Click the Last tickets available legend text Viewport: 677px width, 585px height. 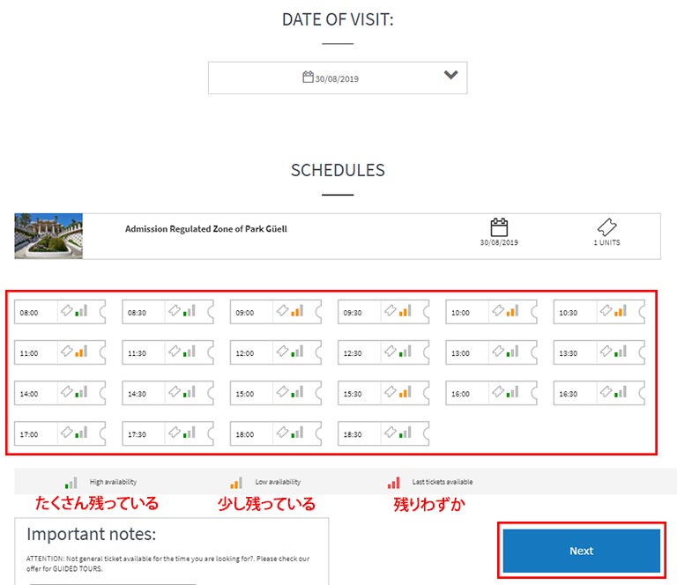443,482
